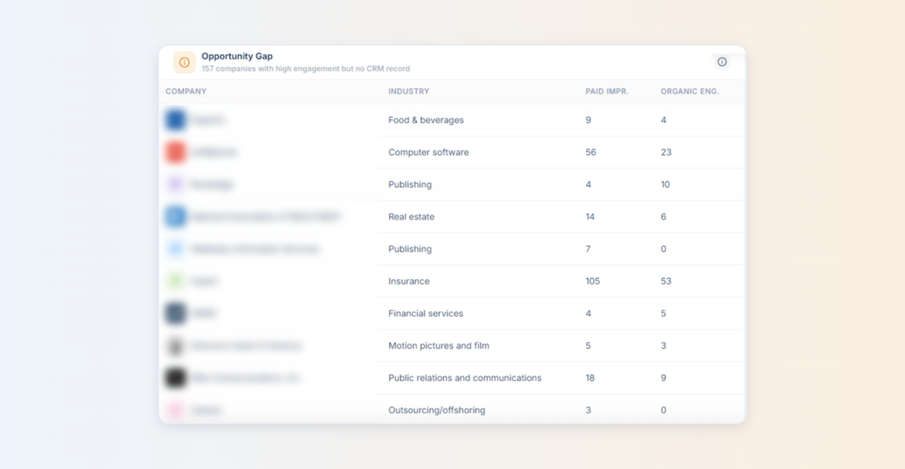Click organic engagement value 53
This screenshot has height=469, width=905.
pyautogui.click(x=666, y=281)
